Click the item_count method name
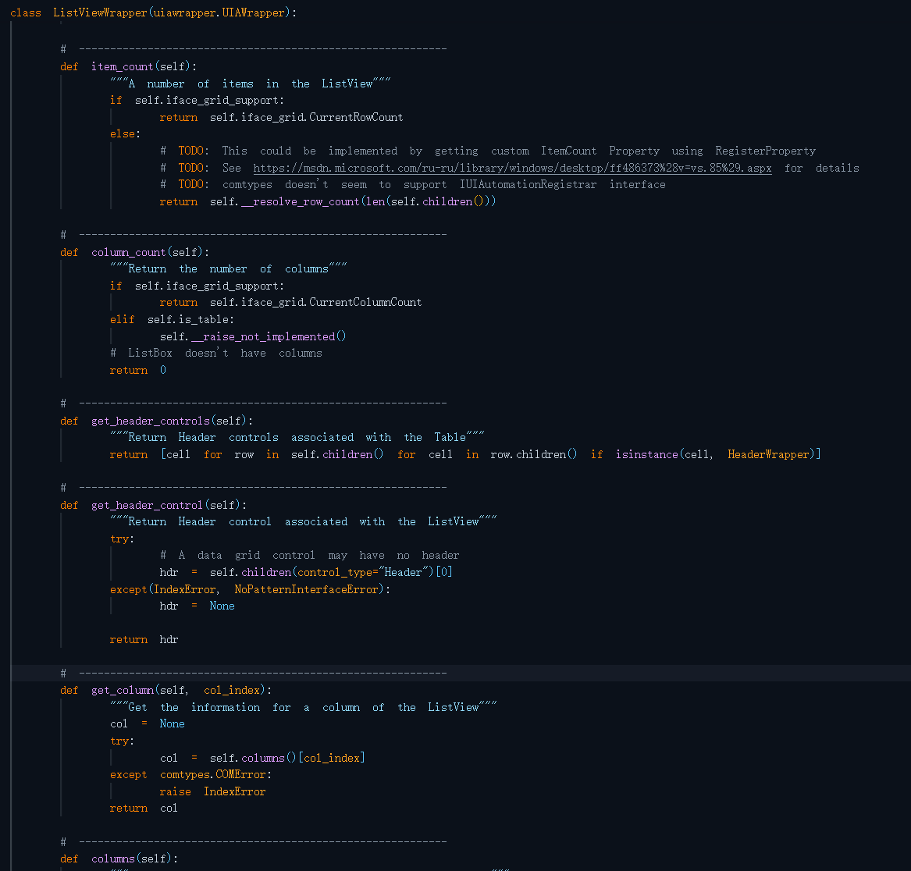The width and height of the screenshot is (911, 871). pyautogui.click(x=122, y=67)
